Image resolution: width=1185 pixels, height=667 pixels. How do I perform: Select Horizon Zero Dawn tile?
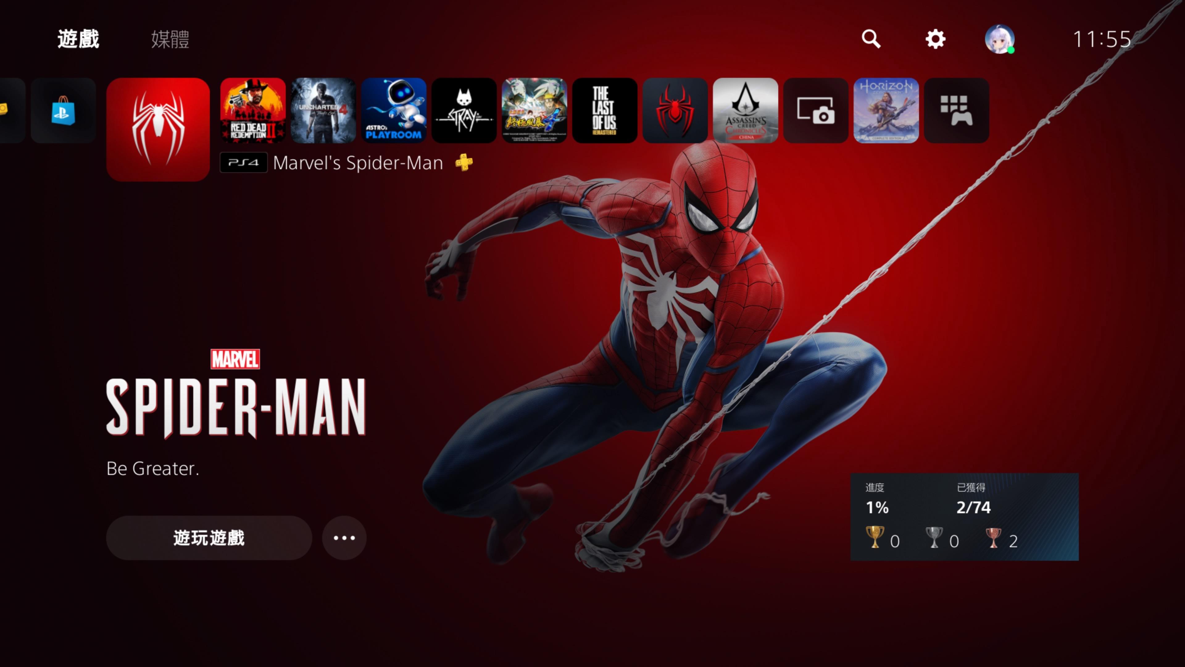(886, 111)
